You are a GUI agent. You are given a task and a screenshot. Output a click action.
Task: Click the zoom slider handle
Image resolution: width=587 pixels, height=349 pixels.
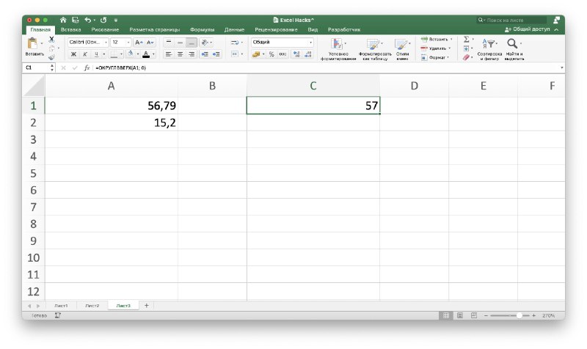519,316
